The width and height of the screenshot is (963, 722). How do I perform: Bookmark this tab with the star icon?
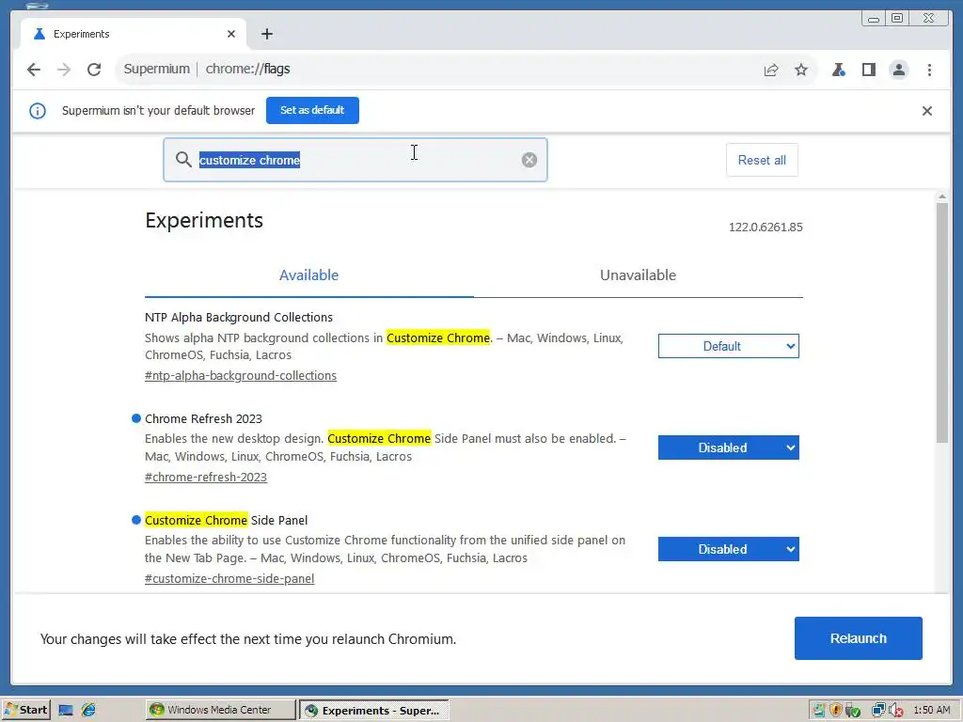pyautogui.click(x=801, y=70)
